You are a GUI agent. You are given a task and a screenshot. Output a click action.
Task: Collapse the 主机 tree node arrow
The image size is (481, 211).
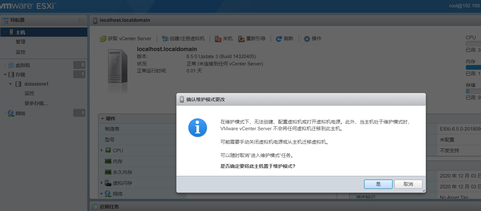click(5, 32)
